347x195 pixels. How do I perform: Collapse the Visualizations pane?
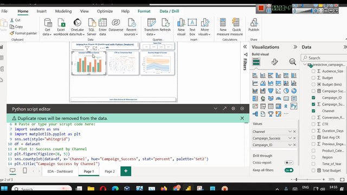[x=295, y=47]
